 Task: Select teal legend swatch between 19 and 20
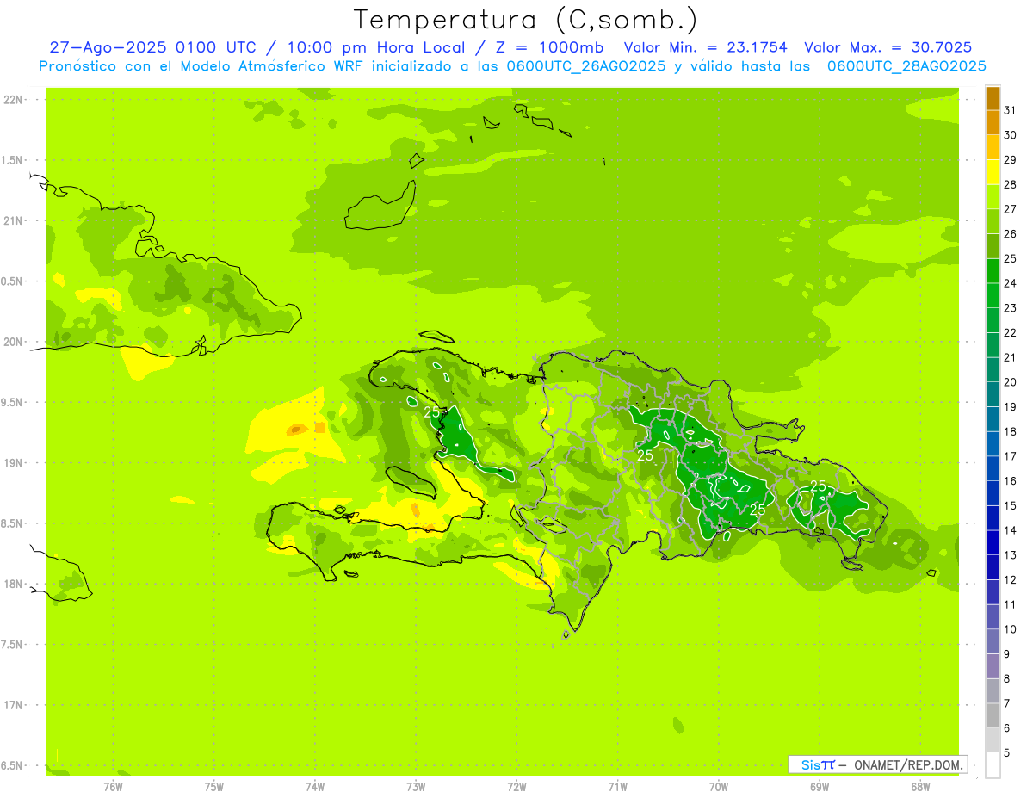[993, 394]
